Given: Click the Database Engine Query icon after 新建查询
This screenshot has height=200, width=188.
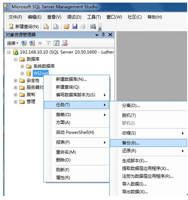Looking at the screenshot, I should pos(46,26).
